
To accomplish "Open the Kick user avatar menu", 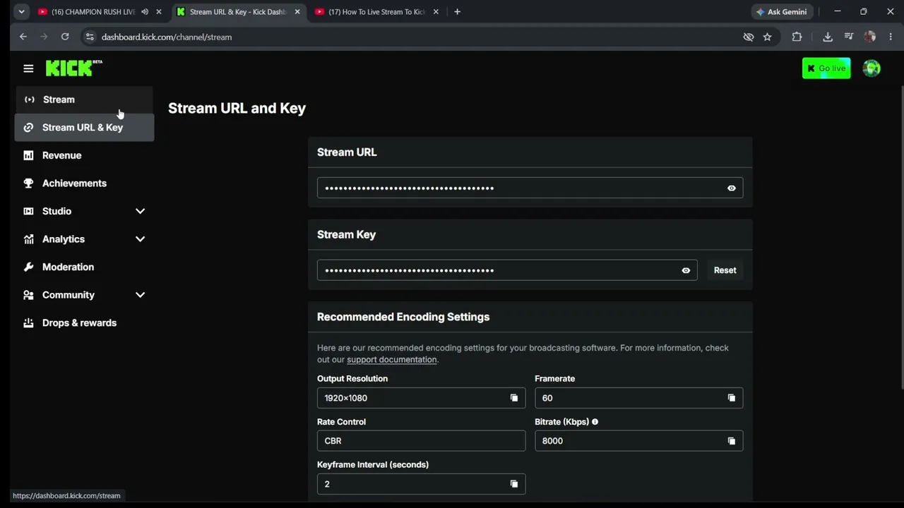I will pos(872,68).
